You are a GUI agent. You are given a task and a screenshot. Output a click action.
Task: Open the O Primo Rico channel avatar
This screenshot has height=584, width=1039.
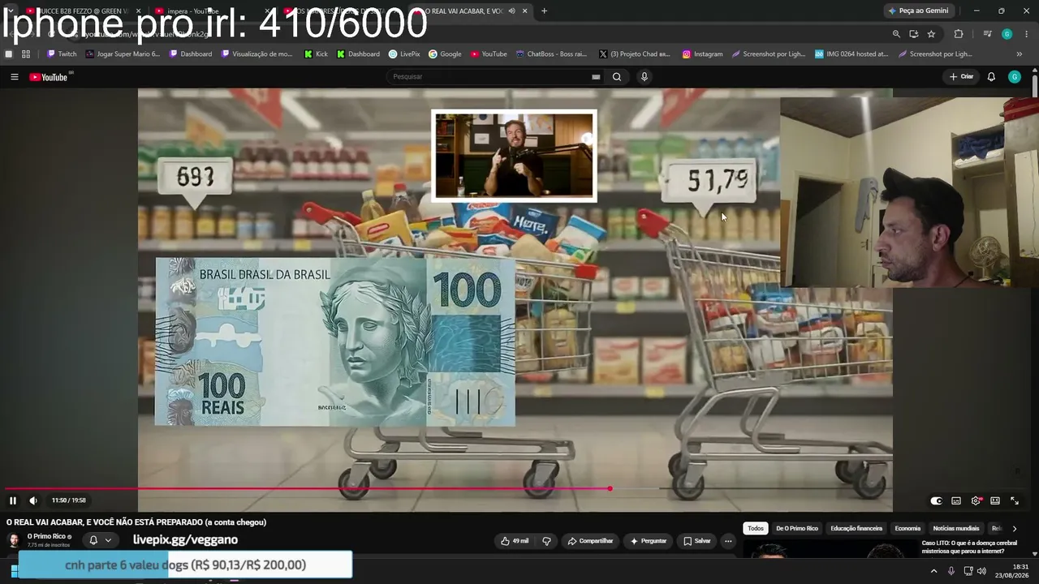(x=14, y=541)
